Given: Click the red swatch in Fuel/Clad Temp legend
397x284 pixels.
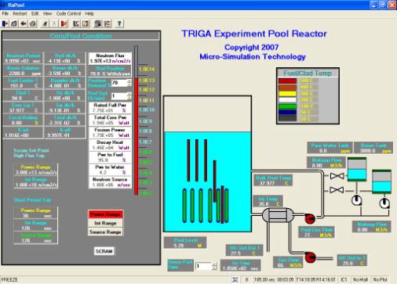Looking at the screenshot, I should click(x=287, y=81).
